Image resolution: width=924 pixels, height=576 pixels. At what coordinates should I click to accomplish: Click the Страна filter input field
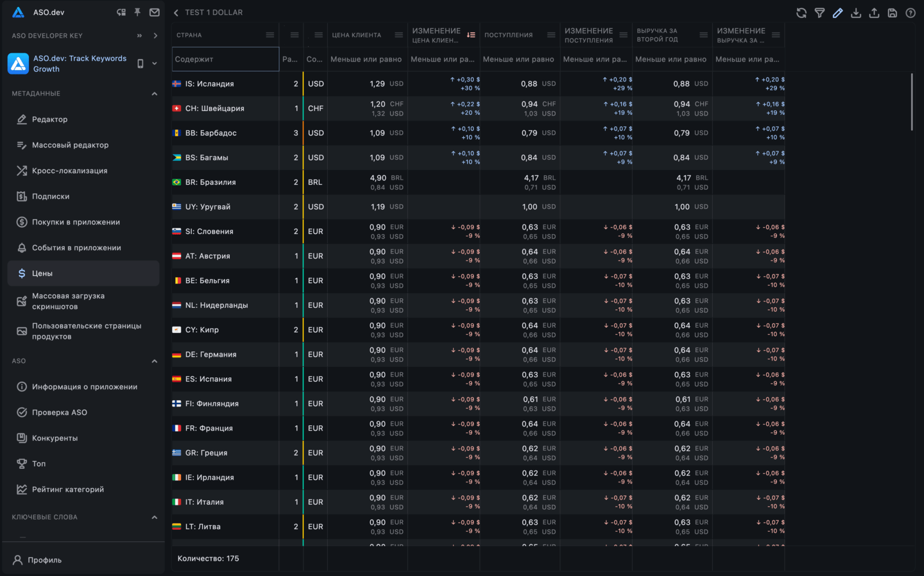[225, 59]
